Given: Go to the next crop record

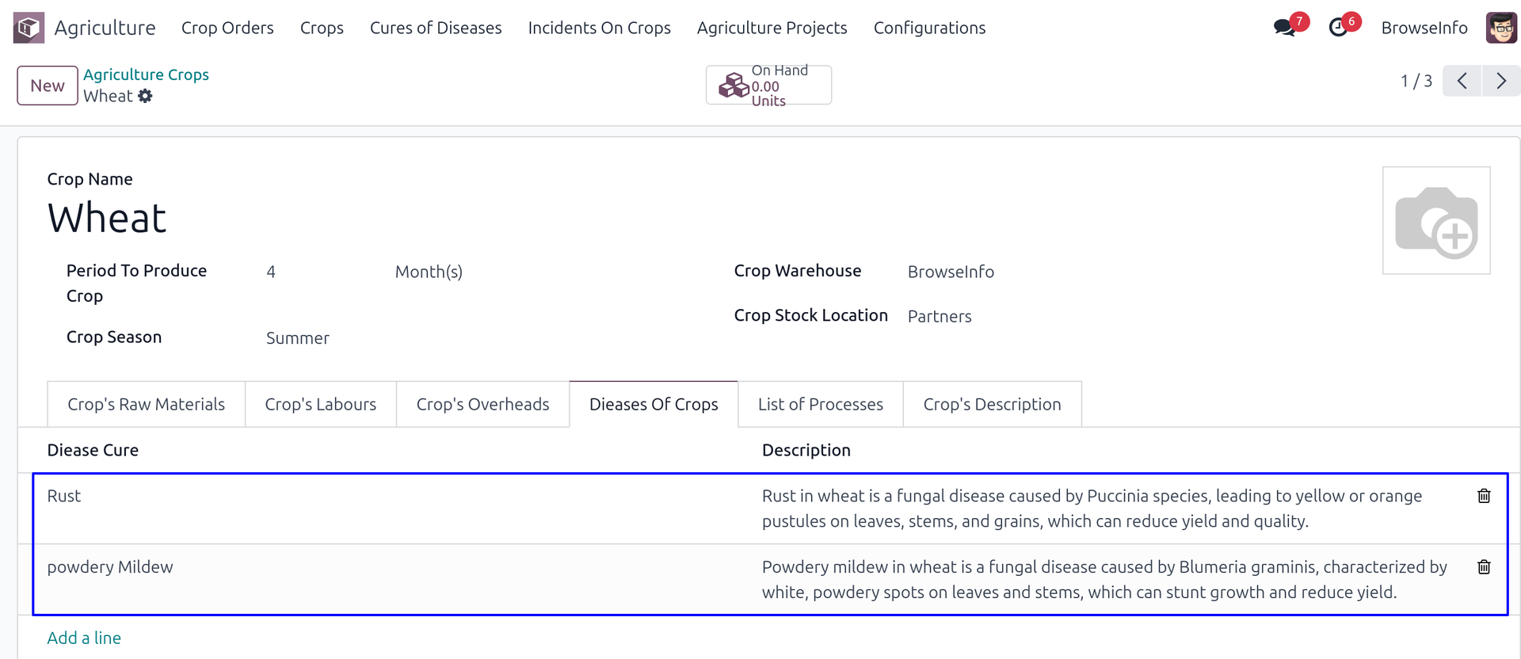Looking at the screenshot, I should [1500, 81].
